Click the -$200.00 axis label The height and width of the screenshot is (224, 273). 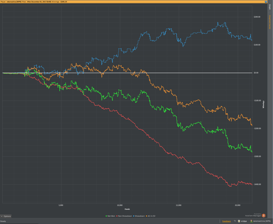[x=257, y=129]
